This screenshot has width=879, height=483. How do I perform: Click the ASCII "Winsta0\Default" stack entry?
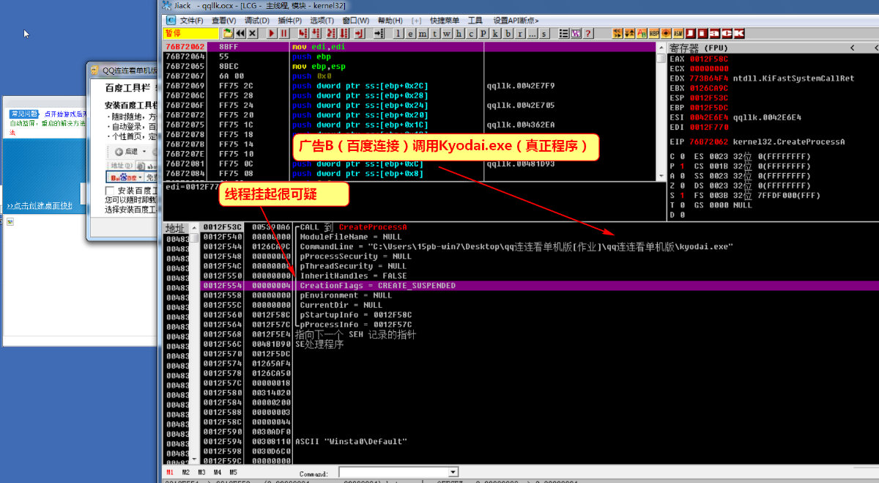point(351,441)
